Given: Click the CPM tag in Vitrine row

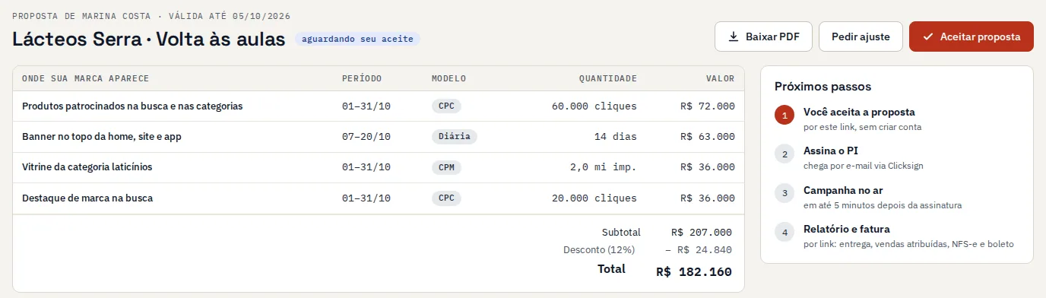Looking at the screenshot, I should [x=446, y=167].
